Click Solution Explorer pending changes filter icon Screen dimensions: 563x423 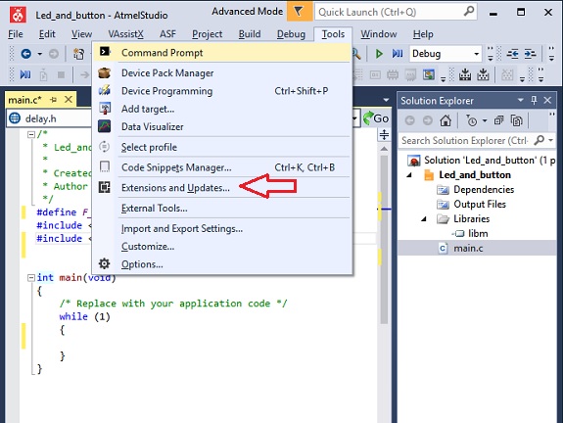[471, 120]
